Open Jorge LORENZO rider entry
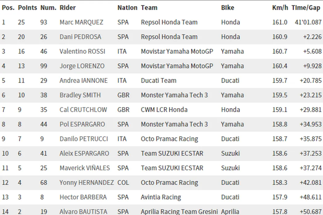 pyautogui.click(x=82, y=66)
